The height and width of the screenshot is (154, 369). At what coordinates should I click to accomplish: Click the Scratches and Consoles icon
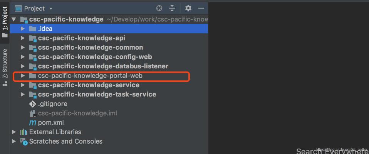(x=24, y=141)
